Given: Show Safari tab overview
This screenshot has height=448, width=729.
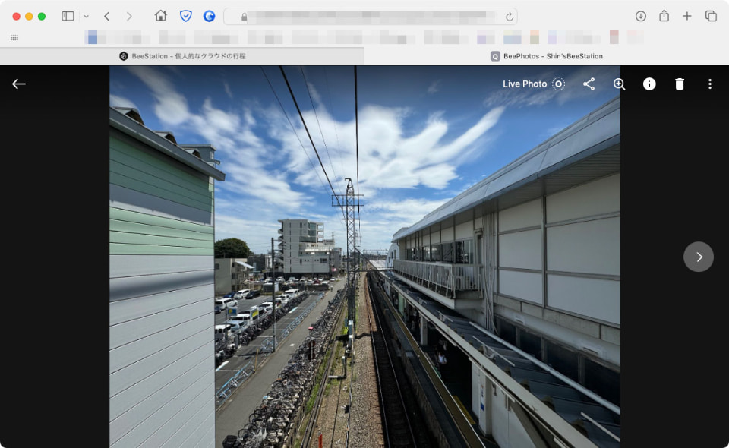Looking at the screenshot, I should (x=711, y=16).
